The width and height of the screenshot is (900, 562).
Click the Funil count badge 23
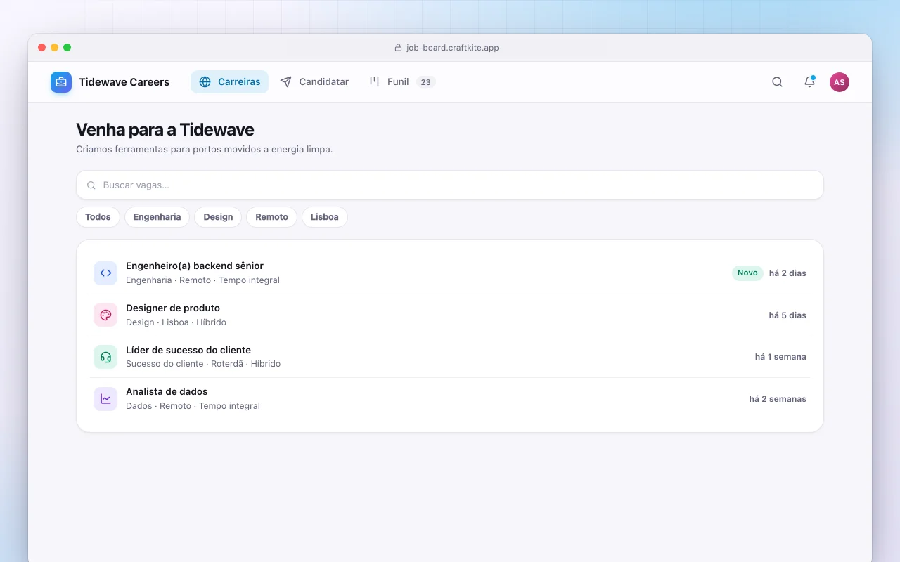[425, 82]
